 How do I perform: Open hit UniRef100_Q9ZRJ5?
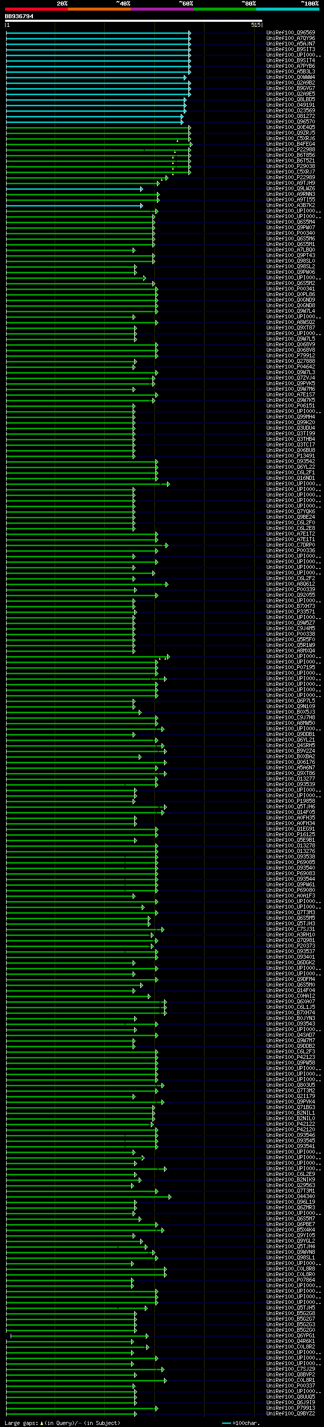[291, 133]
